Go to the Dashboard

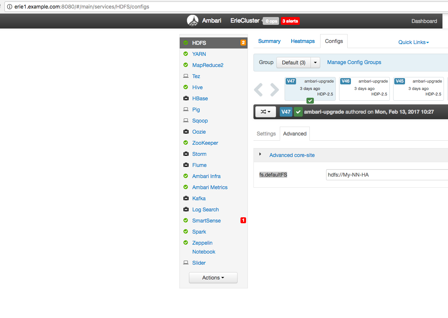tap(424, 21)
